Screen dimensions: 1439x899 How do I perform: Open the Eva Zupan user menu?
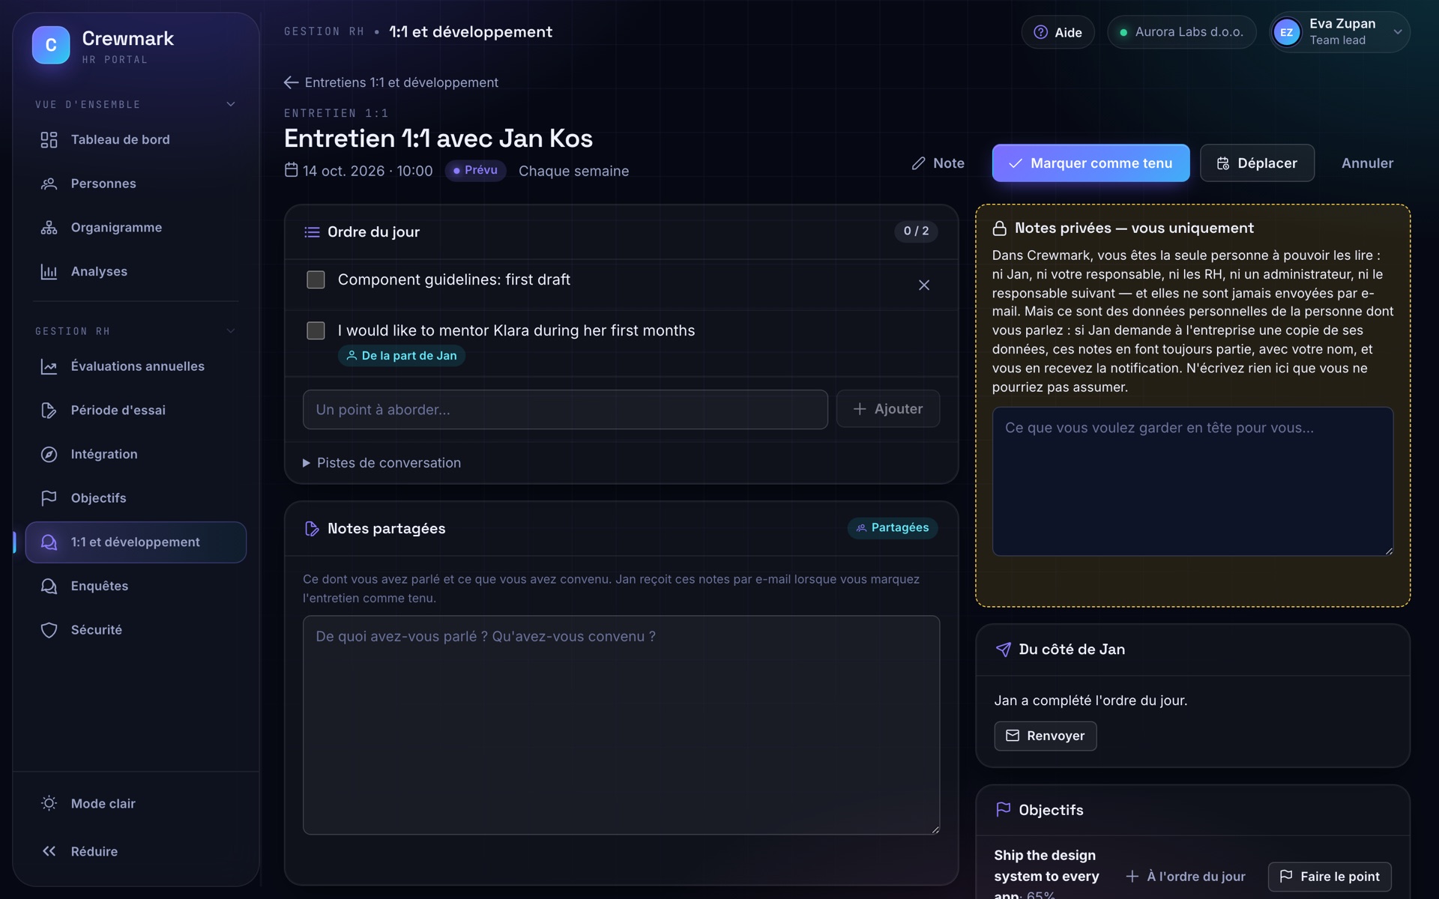coord(1339,32)
